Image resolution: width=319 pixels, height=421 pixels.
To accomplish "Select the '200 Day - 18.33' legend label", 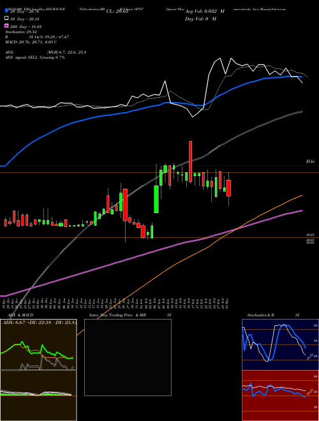I will point(26,27).
